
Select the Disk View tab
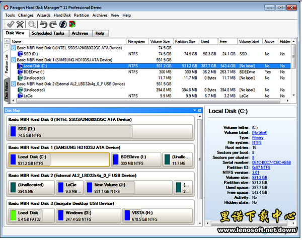15,33
